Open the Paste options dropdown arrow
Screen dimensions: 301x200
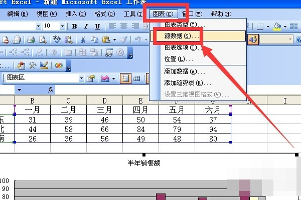click(x=114, y=40)
